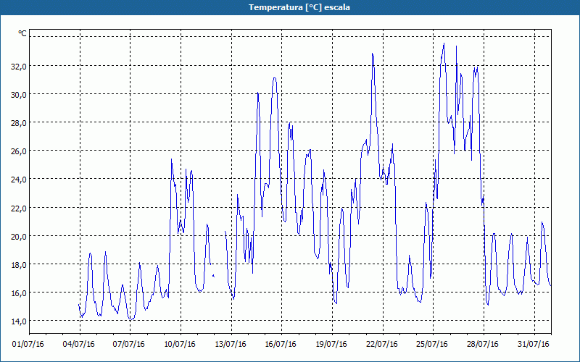Click the 31/07/16 date label
The width and height of the screenshot is (580, 362).
pyautogui.click(x=534, y=345)
